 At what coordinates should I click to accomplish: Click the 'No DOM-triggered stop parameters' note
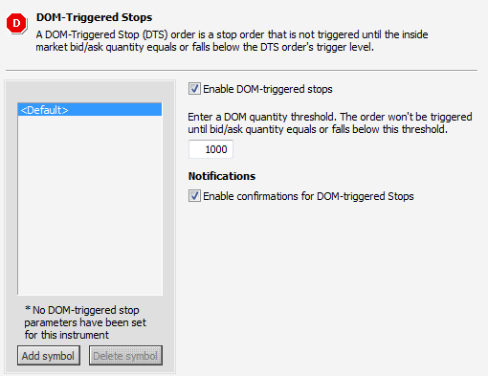(x=85, y=322)
